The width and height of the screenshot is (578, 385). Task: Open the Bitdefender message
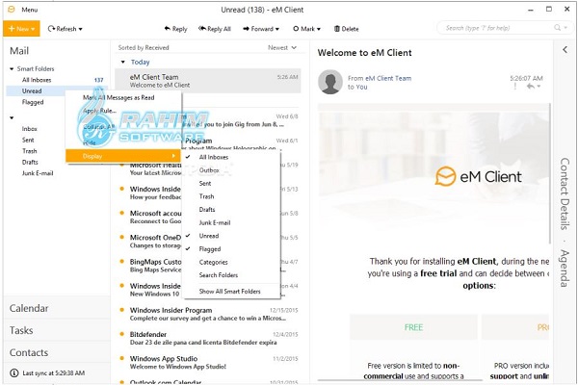[208, 338]
